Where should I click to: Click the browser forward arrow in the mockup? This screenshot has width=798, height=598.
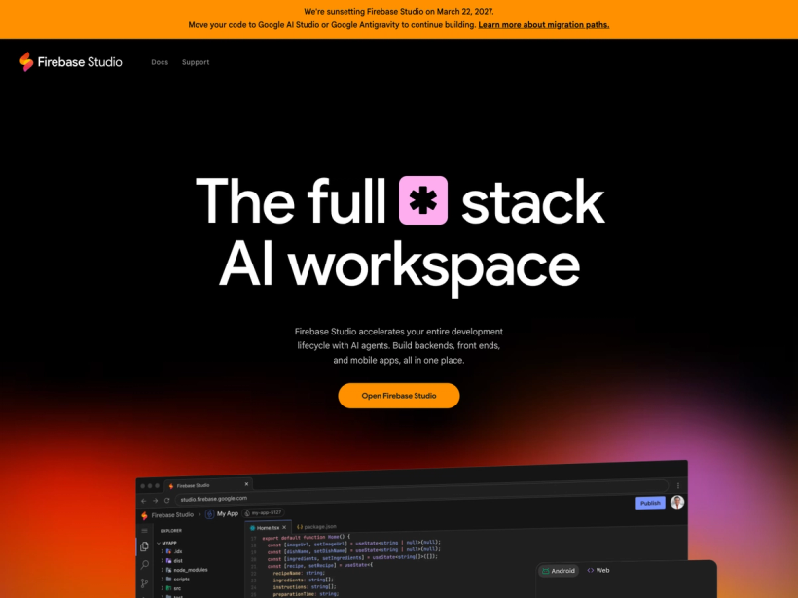point(156,501)
